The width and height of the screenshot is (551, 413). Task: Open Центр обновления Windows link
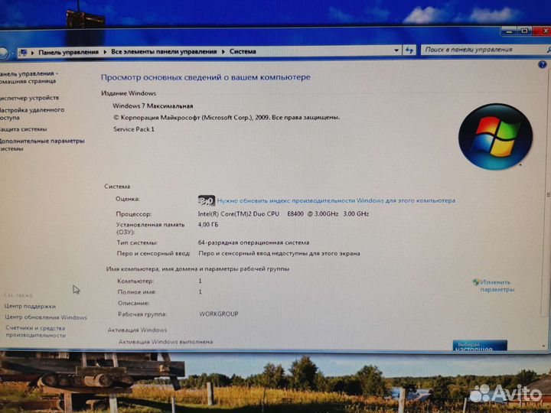46,317
